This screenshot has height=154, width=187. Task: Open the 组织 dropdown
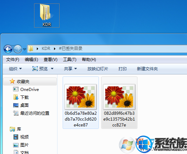pos(15,69)
